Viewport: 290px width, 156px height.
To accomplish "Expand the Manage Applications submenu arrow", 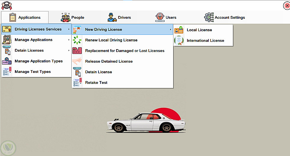I will point(69,40).
